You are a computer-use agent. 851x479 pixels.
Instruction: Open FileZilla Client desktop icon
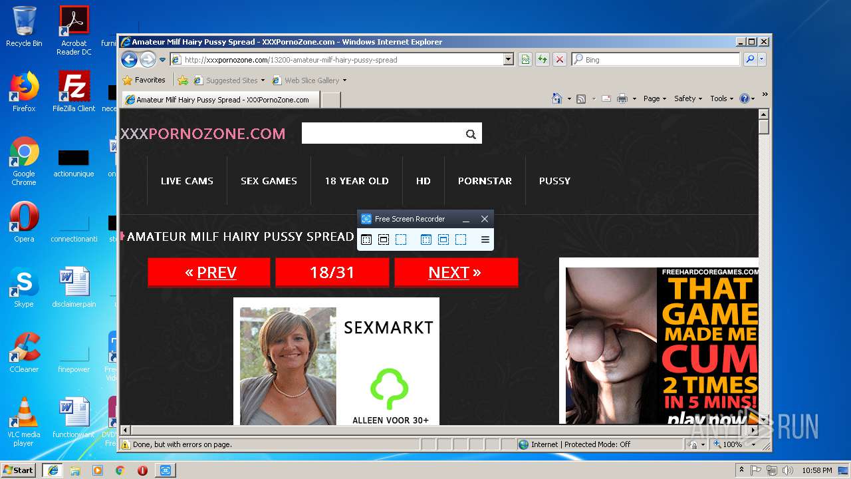[x=74, y=92]
